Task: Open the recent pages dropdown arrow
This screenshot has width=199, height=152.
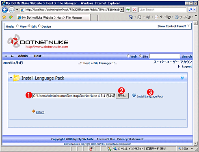Action: [x=17, y=10]
